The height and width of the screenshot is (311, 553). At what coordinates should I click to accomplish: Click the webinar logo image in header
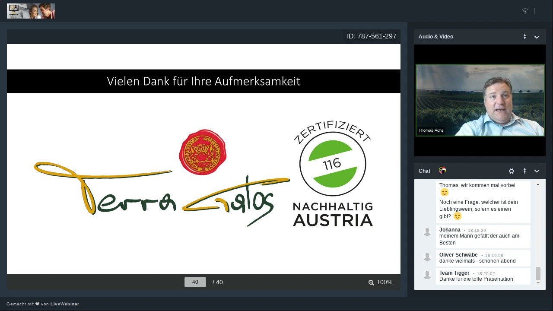31,11
